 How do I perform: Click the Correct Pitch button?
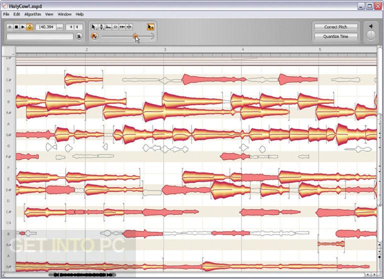(336, 27)
